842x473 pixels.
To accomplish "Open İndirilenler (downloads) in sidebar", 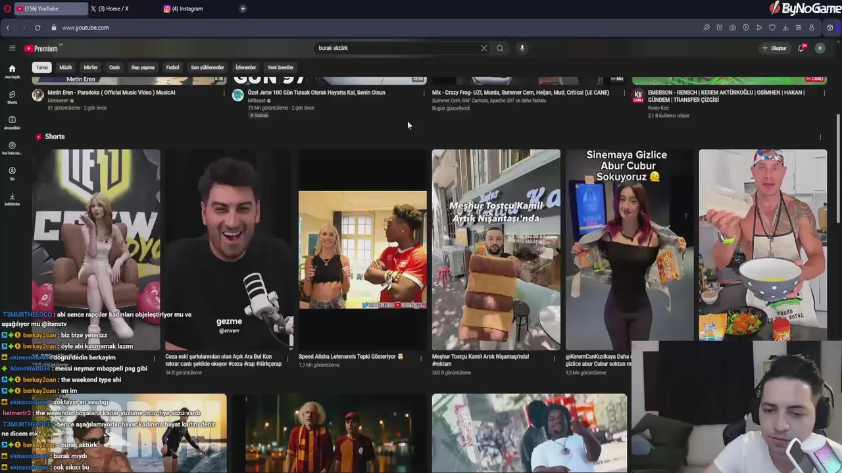I will point(12,199).
